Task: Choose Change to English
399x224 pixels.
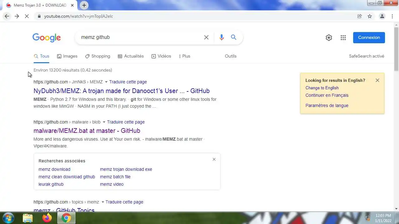Action: pos(322,88)
